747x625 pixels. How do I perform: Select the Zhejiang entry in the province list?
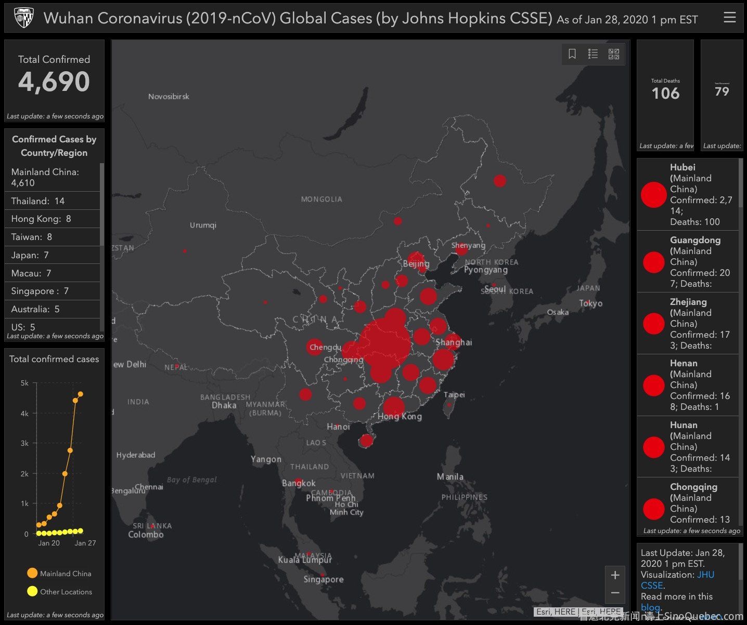coord(688,323)
